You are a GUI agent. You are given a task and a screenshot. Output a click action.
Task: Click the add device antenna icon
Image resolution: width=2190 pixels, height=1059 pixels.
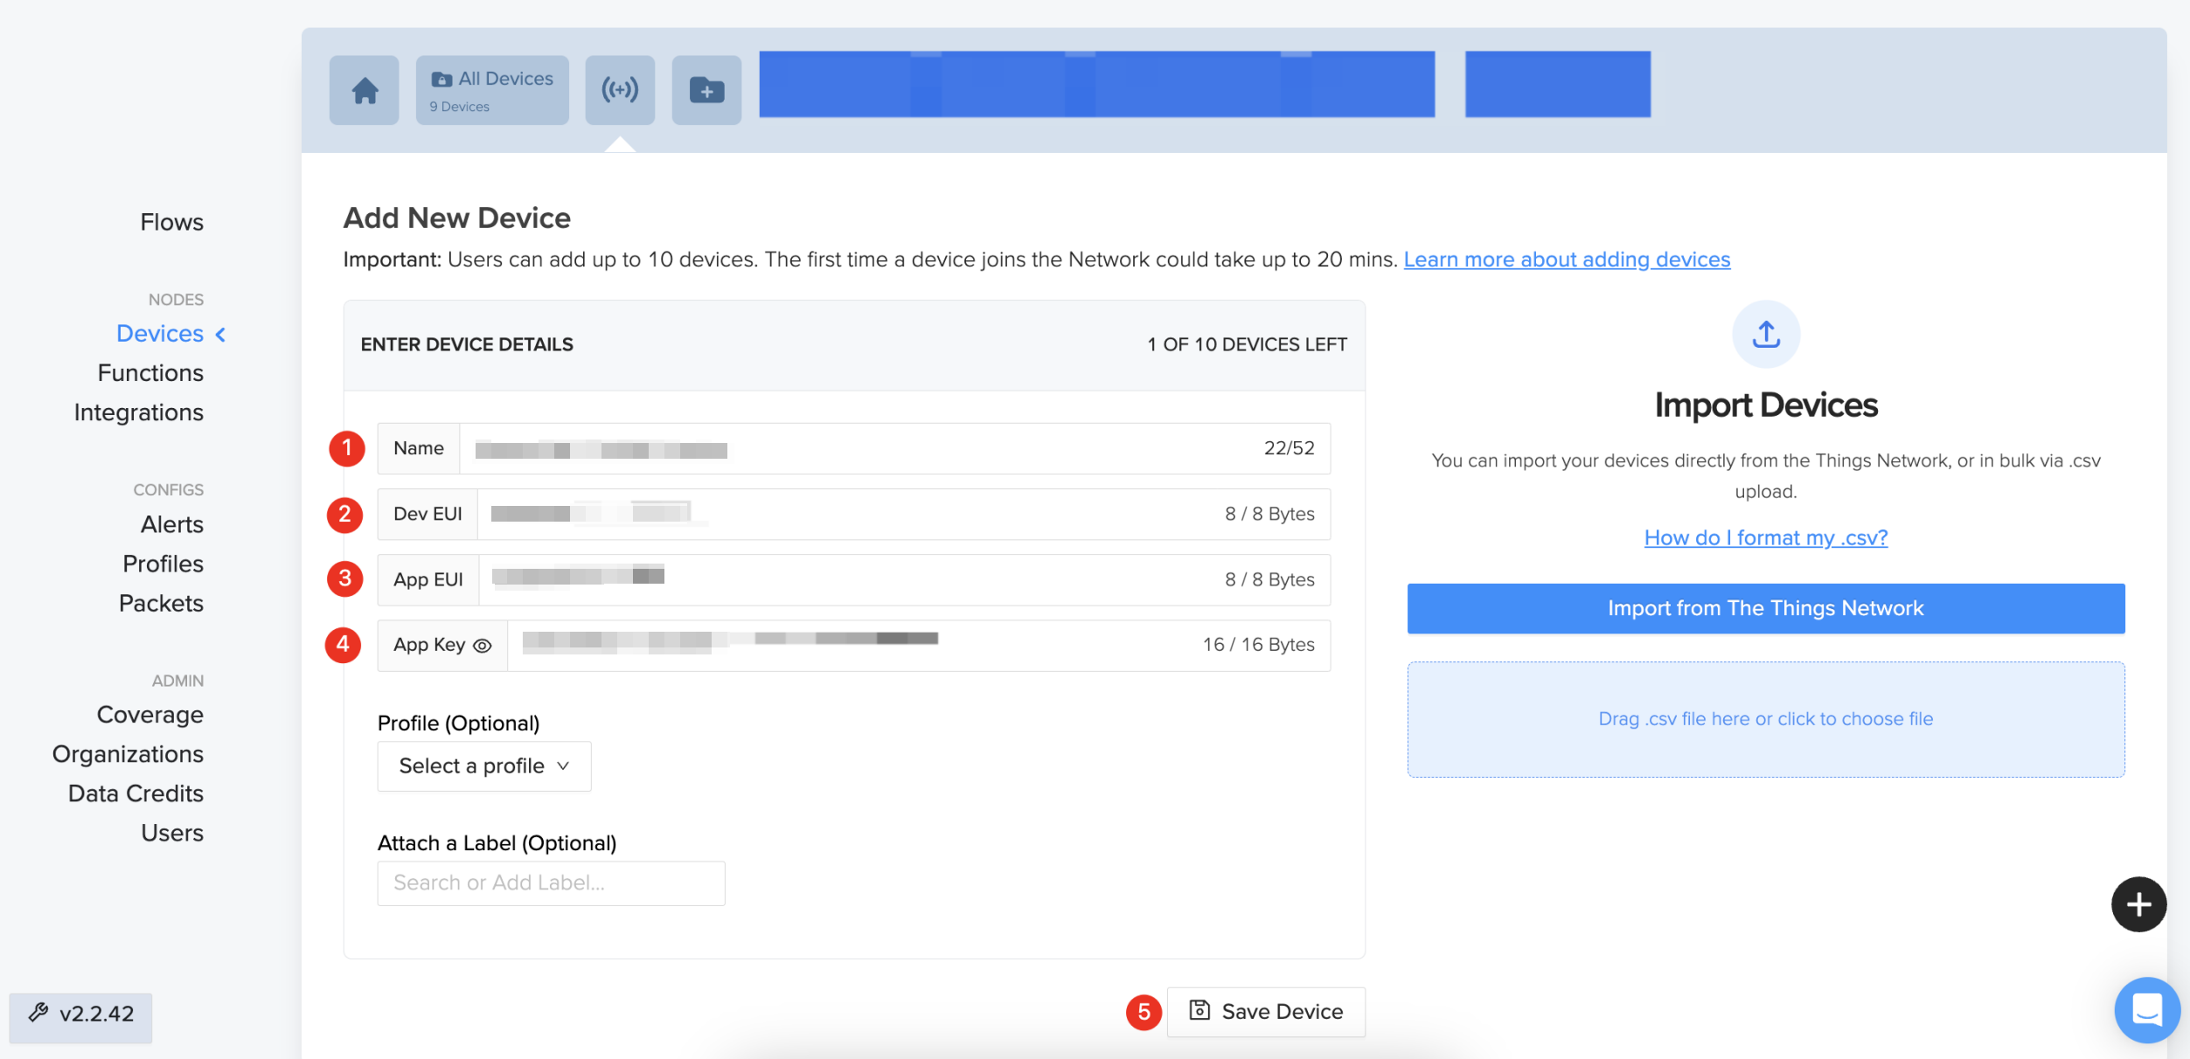tap(620, 90)
